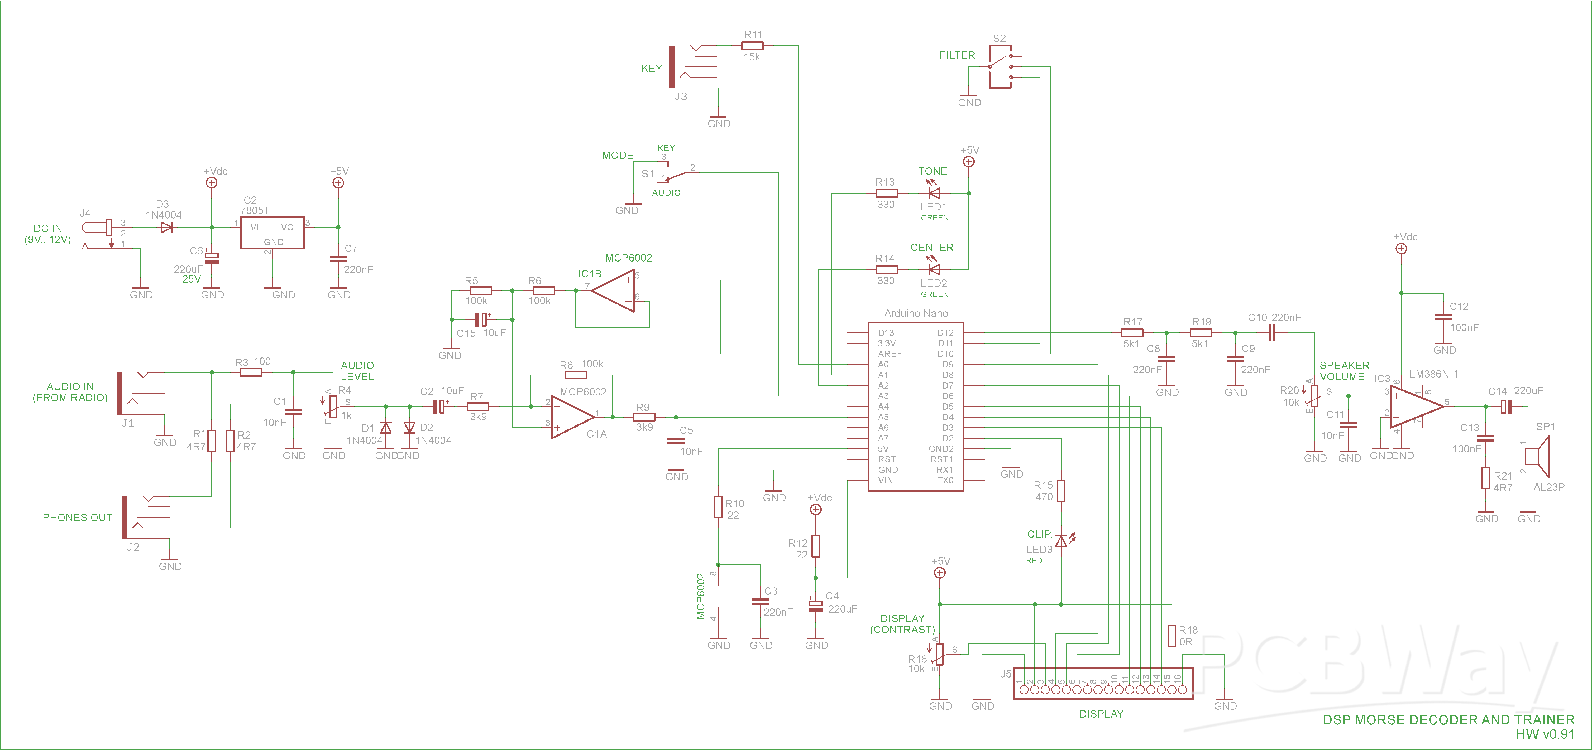Click the 'TONE' label above LED1
The image size is (1592, 750).
click(x=933, y=171)
